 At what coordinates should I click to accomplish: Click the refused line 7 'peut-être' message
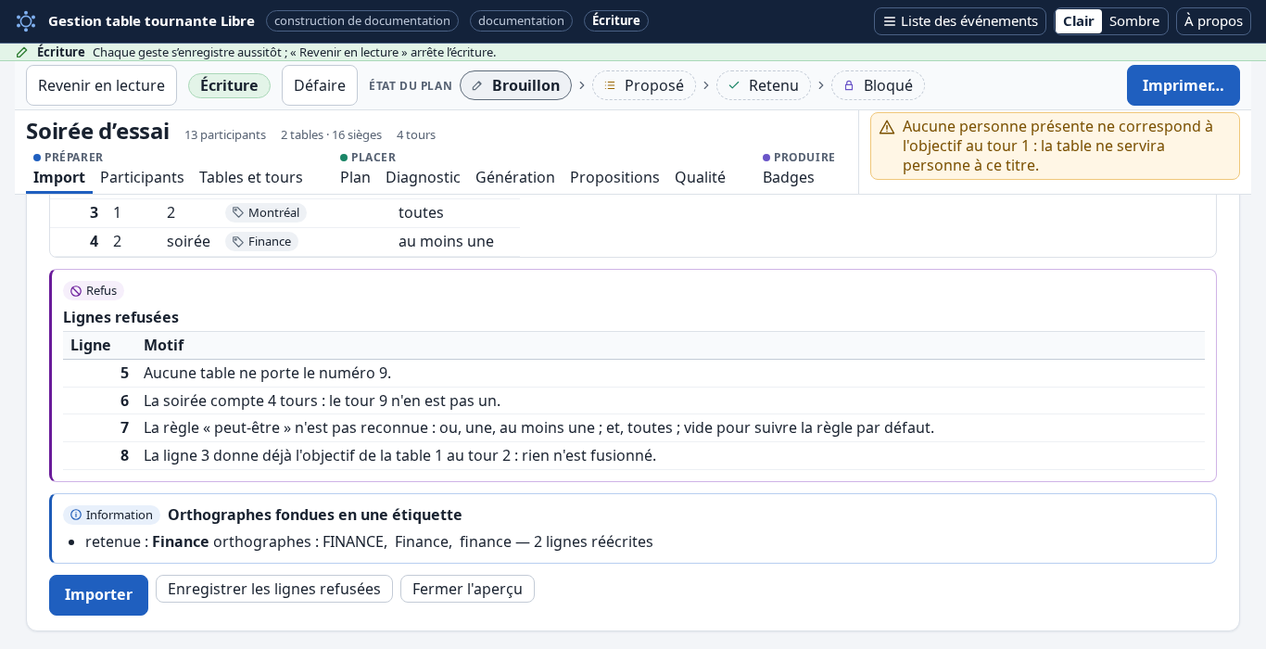[538, 427]
